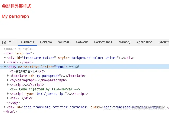This screenshot has width=169, height=113.
Task: Click the 'background-color: white;' style value
Action: tap(94, 58)
